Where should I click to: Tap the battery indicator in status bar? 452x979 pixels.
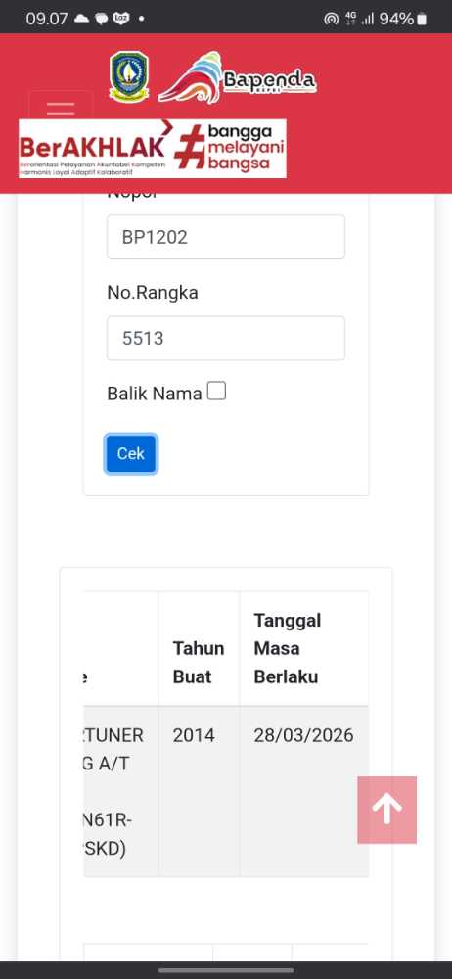pyautogui.click(x=422, y=19)
